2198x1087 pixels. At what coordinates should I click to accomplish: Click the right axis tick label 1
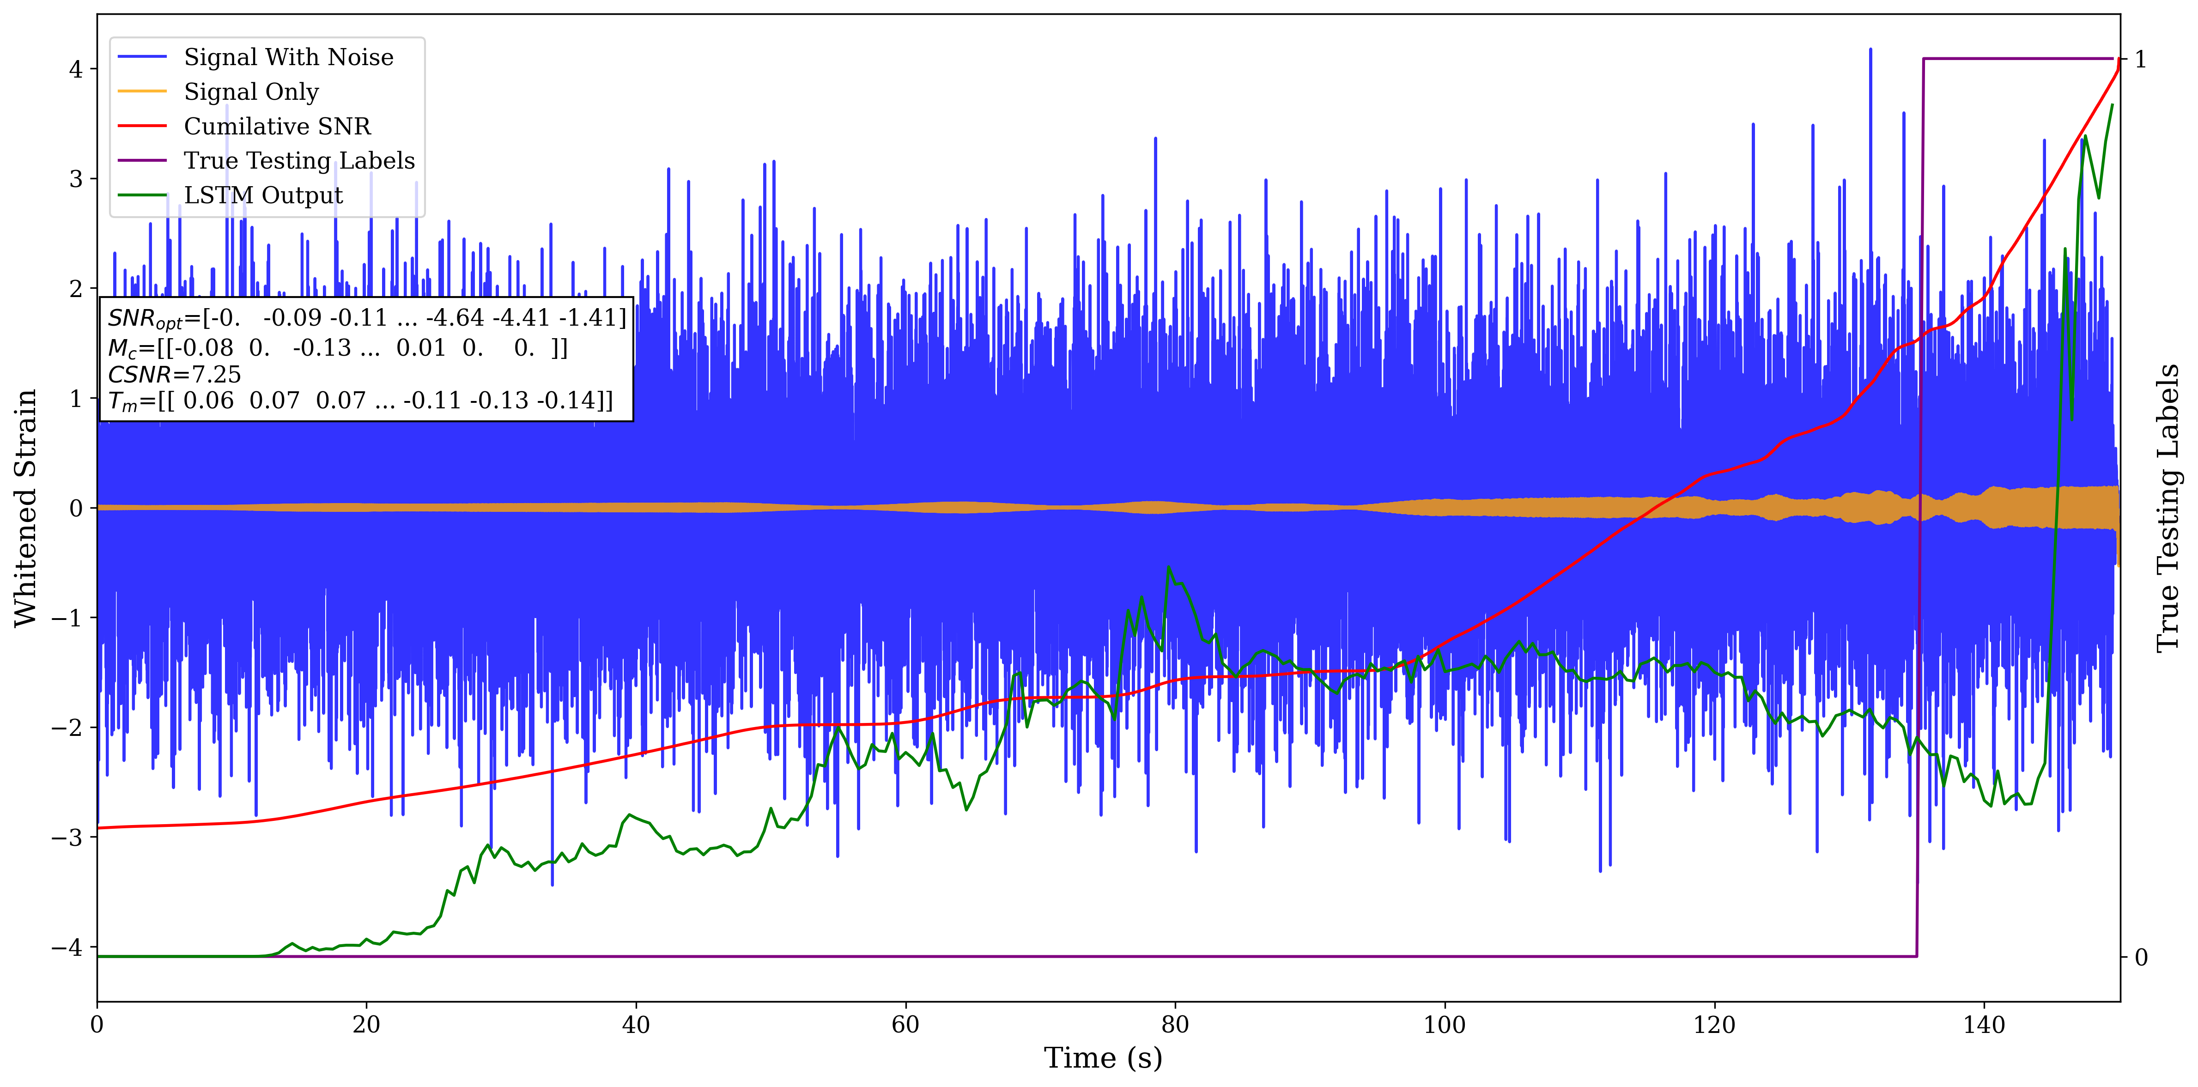coord(2140,60)
